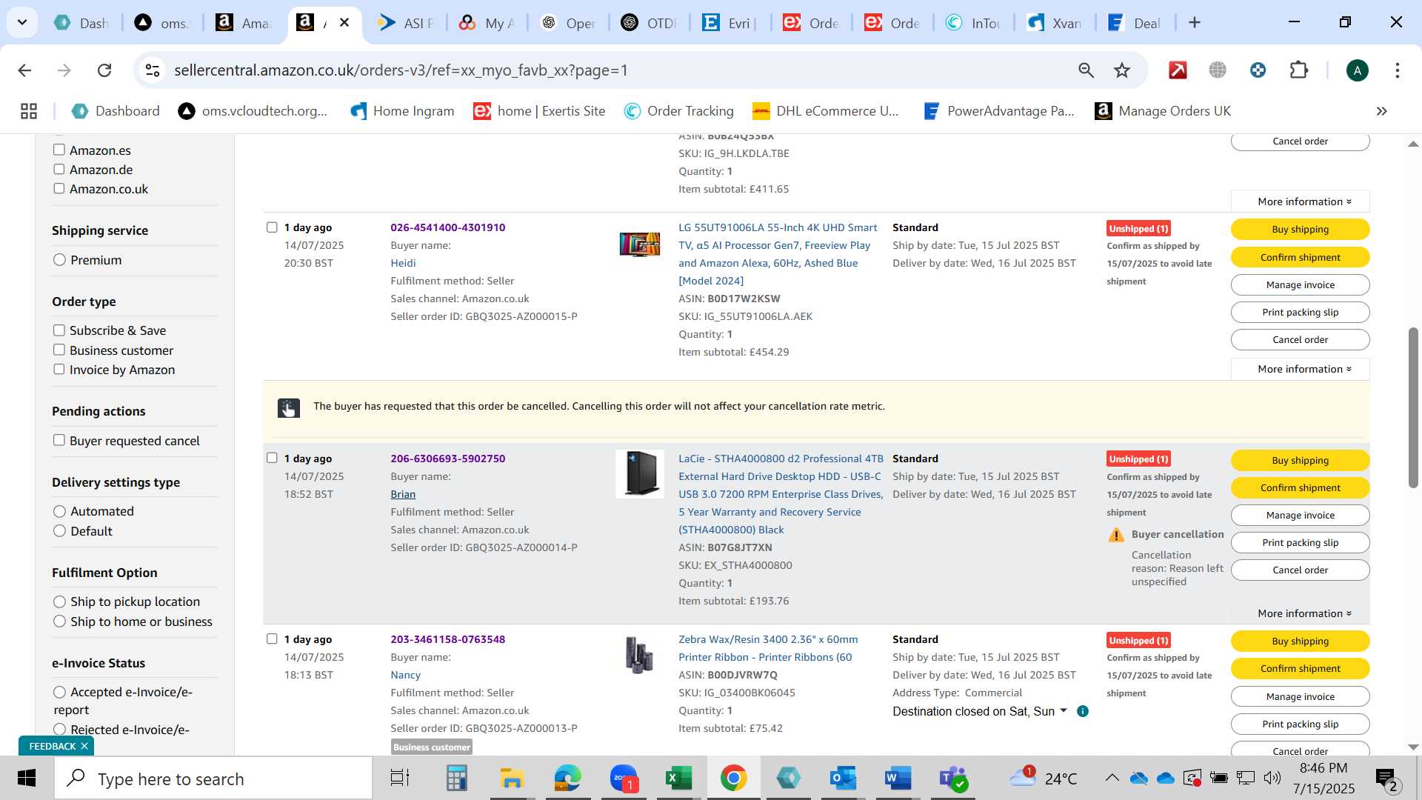Screen dimensions: 1422x800
Task: Switch to the InTou browser tab
Action: point(974,23)
